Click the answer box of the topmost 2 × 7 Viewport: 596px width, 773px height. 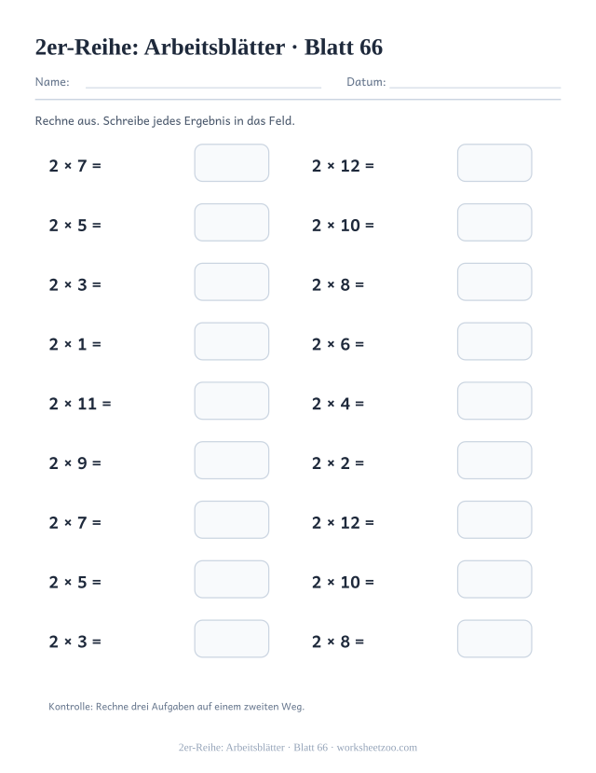[x=232, y=162]
